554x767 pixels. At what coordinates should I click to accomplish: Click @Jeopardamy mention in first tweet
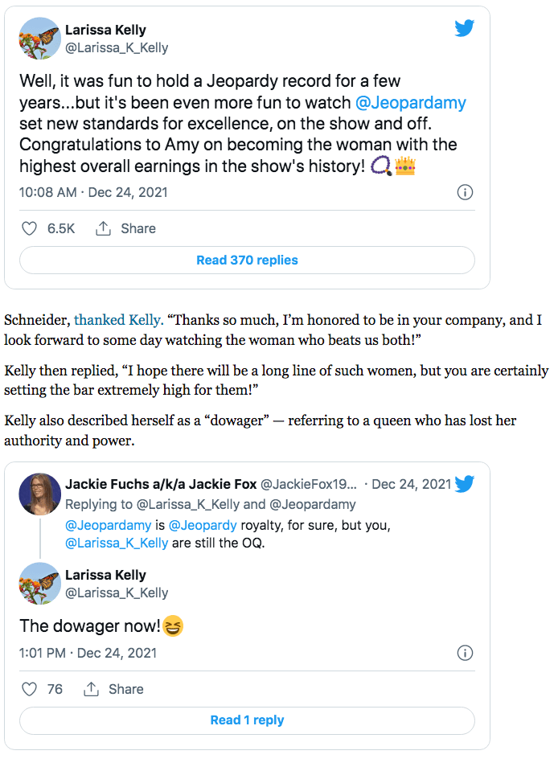(411, 103)
